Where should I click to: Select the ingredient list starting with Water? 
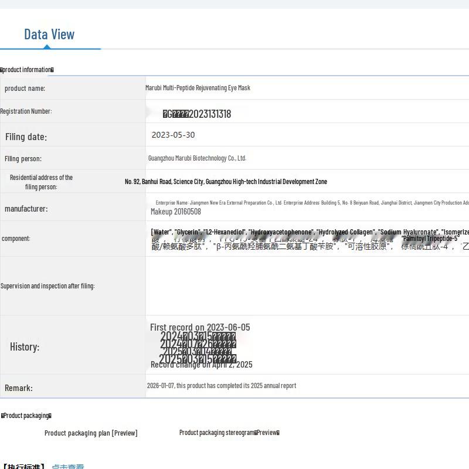pyautogui.click(x=310, y=232)
